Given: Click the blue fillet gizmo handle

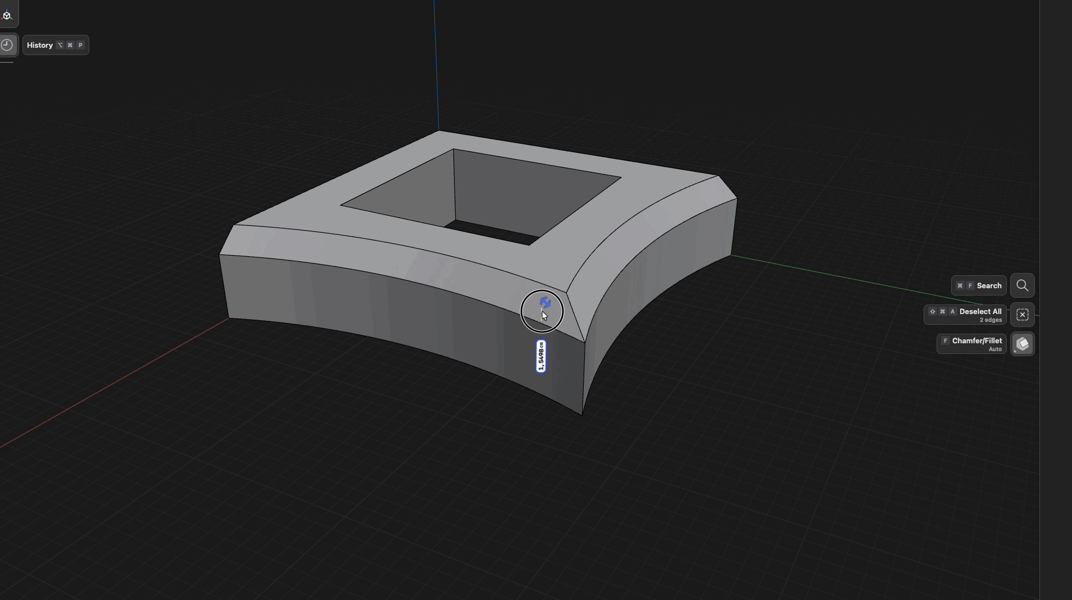Looking at the screenshot, I should [x=545, y=303].
